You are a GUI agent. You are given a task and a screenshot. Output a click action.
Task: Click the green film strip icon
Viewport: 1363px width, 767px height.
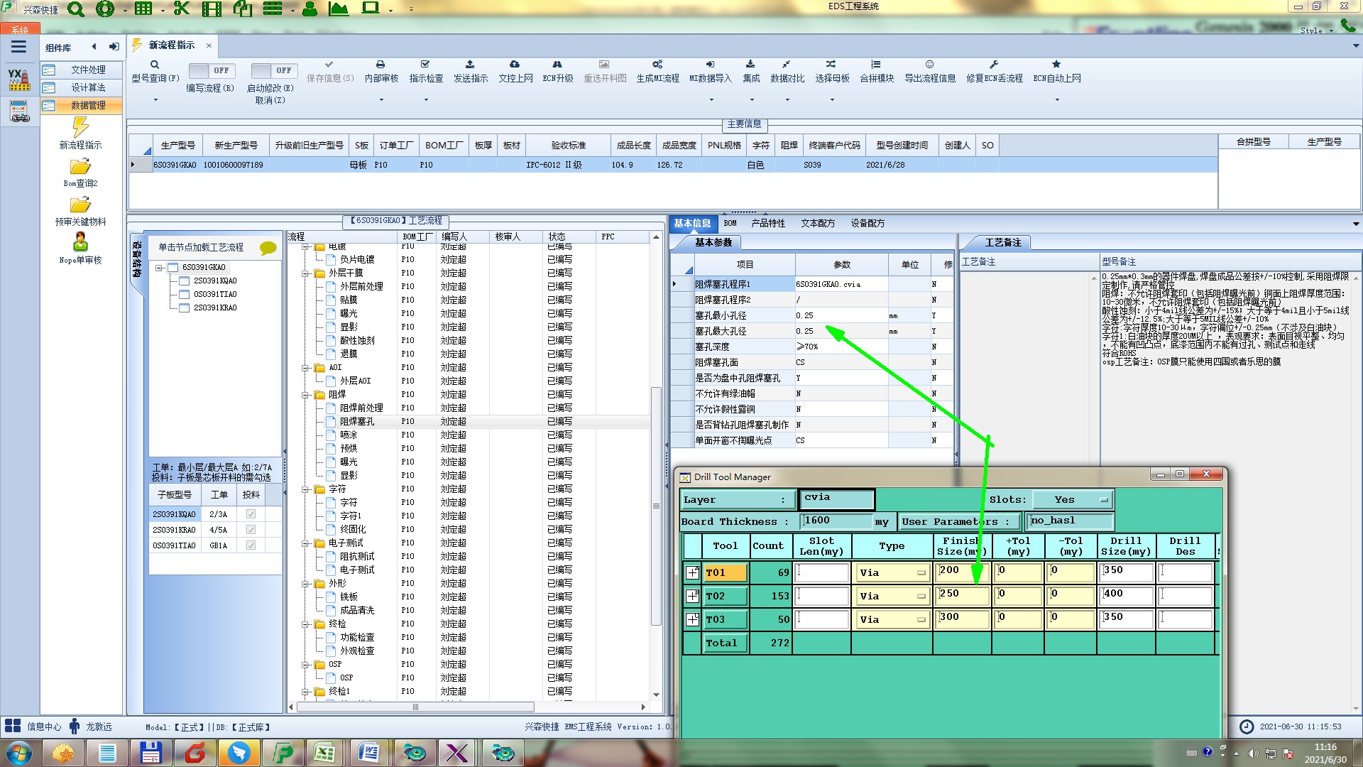pyautogui.click(x=212, y=9)
